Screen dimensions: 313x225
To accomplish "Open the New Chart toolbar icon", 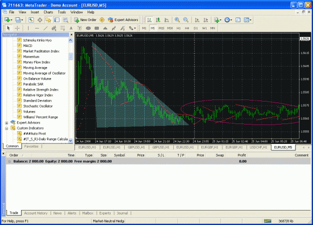I will pyautogui.click(x=8, y=19).
